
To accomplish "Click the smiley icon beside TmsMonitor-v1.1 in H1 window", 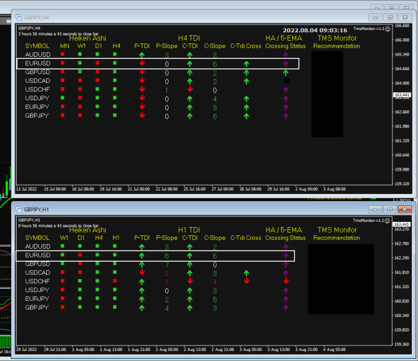I will pos(387,221).
